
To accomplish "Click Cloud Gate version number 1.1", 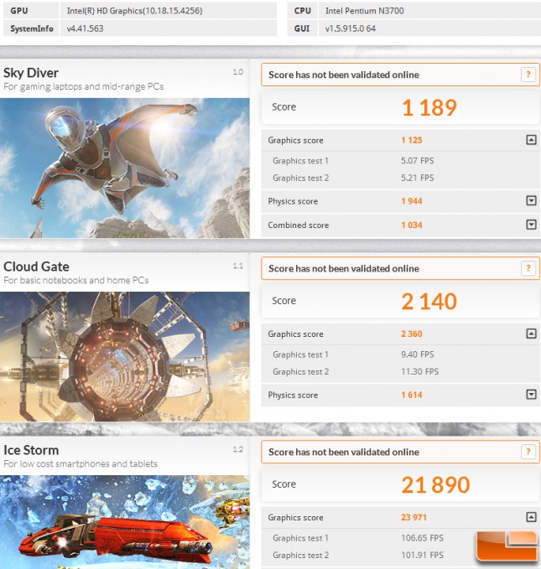I will (x=238, y=266).
